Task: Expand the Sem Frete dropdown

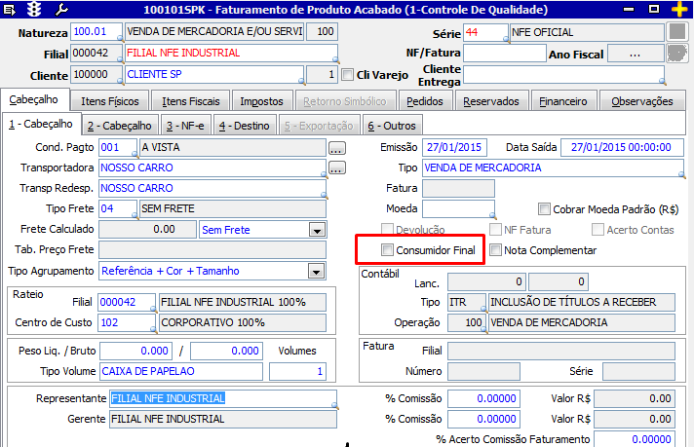Action: (317, 230)
